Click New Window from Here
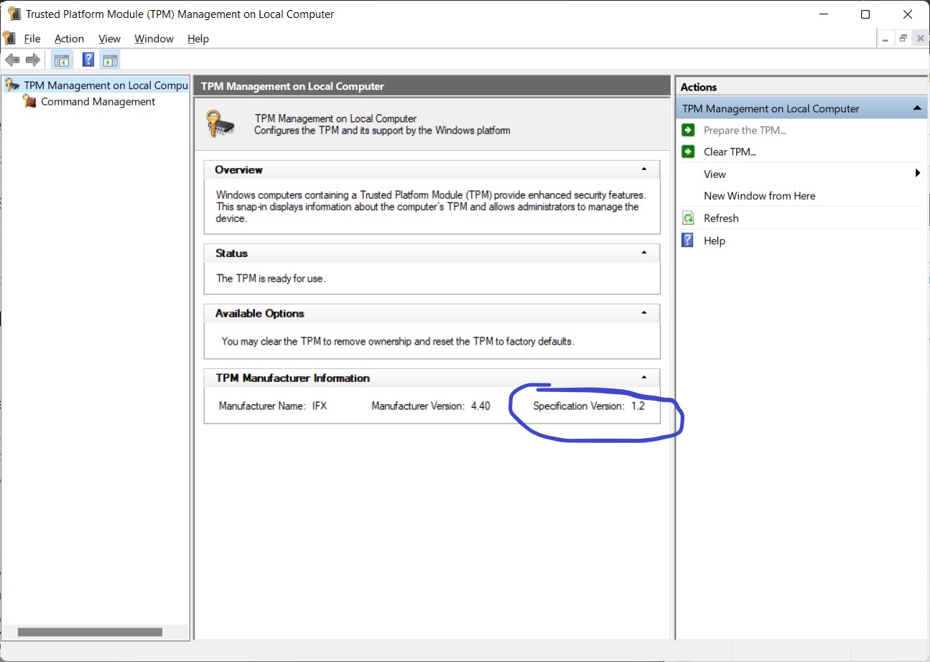930x662 pixels. click(759, 196)
